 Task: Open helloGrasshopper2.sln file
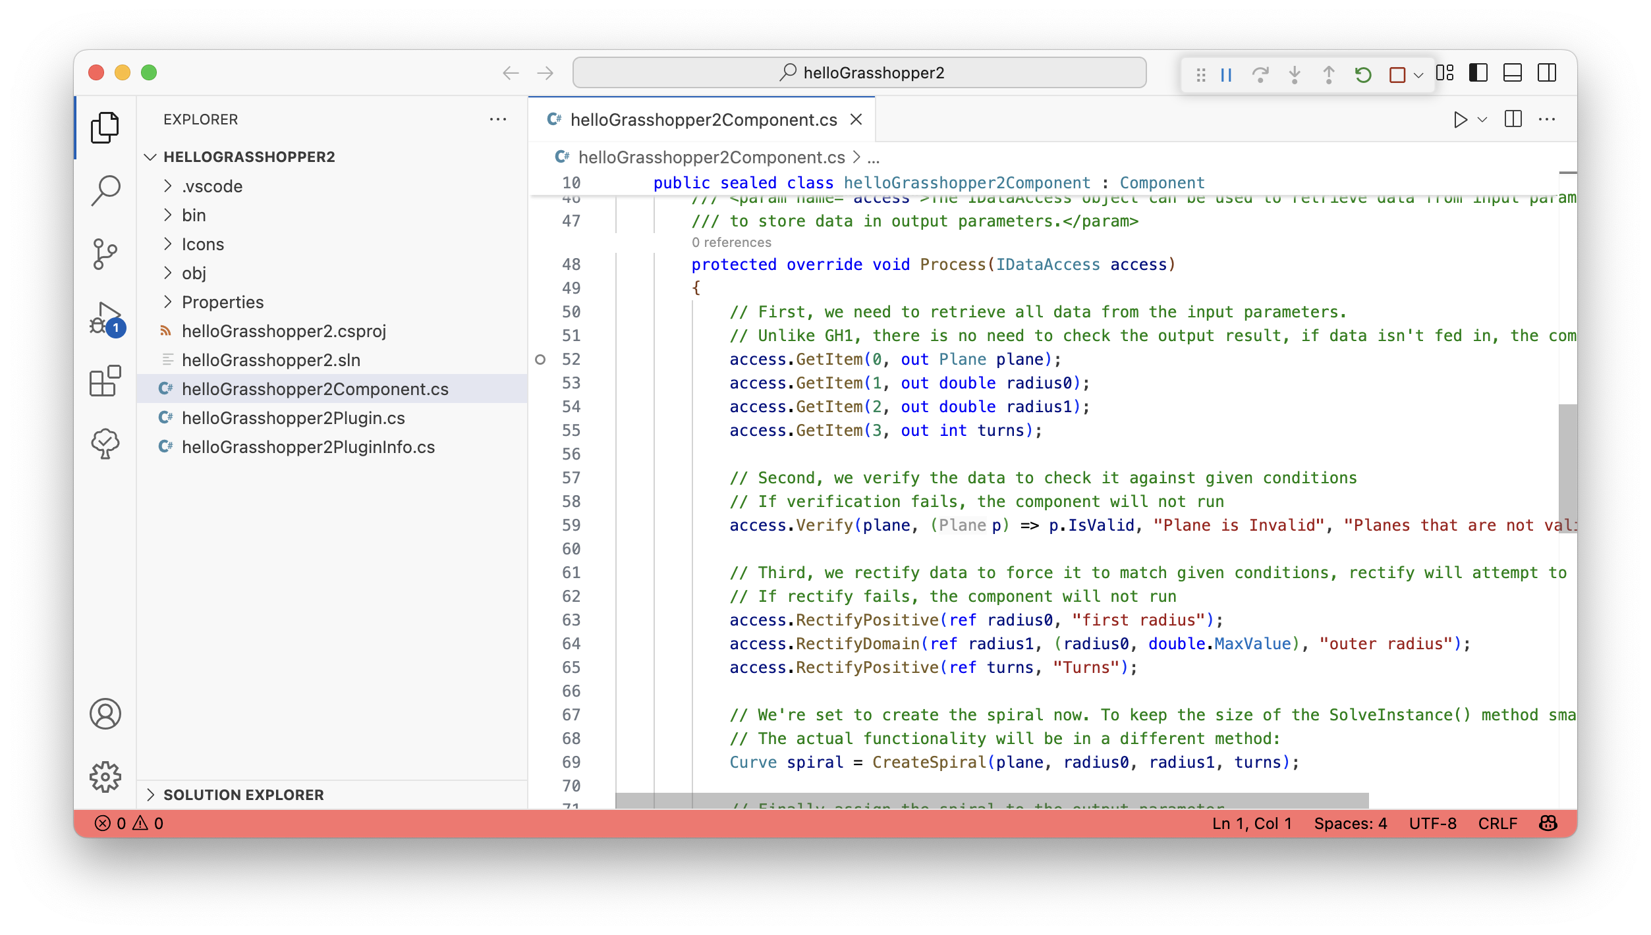pyautogui.click(x=332, y=360)
